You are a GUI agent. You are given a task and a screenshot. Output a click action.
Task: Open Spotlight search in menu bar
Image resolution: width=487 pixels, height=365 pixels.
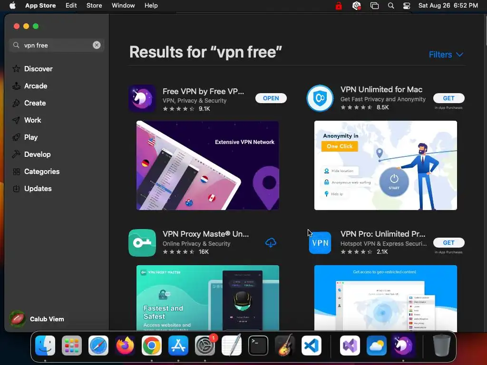[x=391, y=6]
